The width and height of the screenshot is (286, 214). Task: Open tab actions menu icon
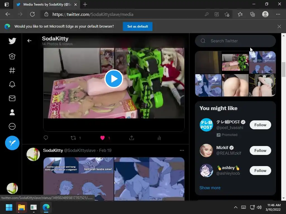(7, 4)
